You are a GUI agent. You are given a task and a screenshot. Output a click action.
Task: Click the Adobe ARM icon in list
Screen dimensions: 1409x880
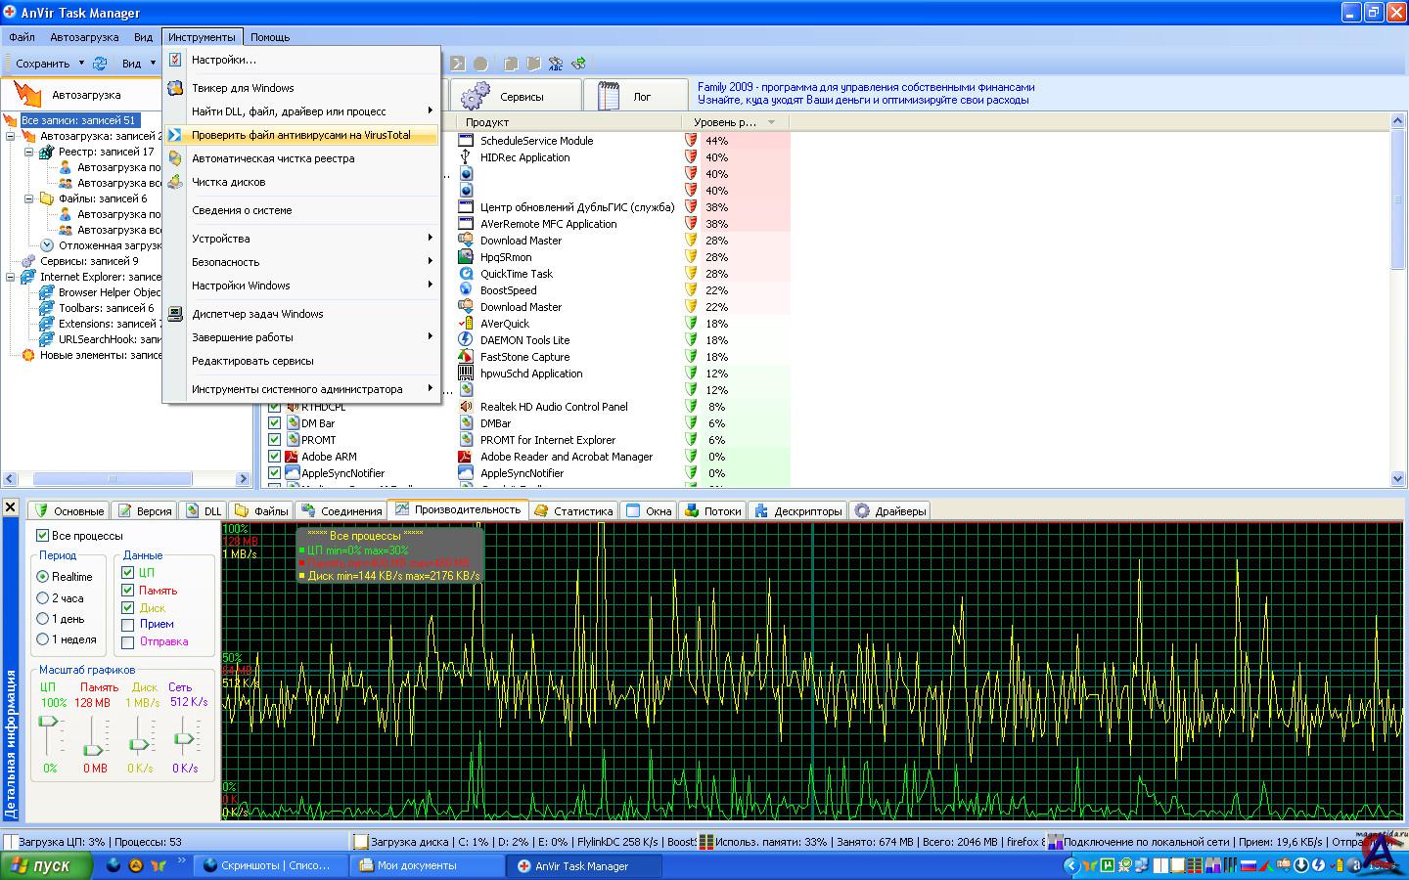pos(292,457)
